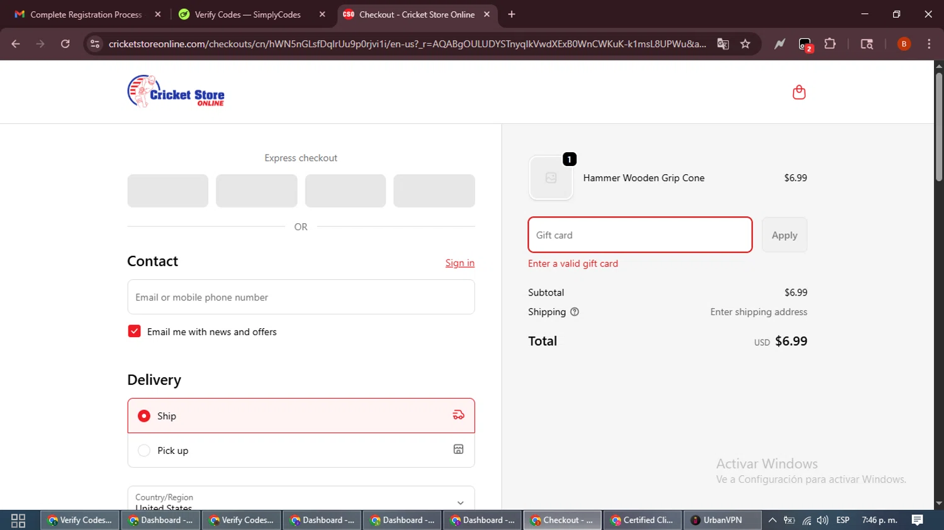The image size is (944, 530).
Task: Click the Sign in link
Action: pyautogui.click(x=460, y=263)
